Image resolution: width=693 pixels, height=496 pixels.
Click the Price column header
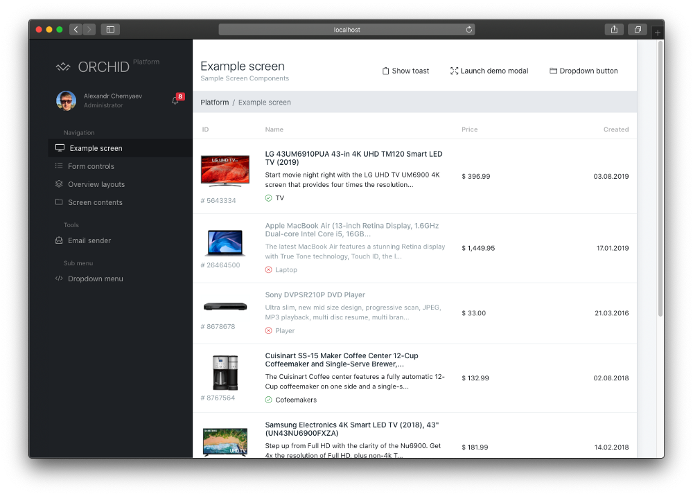[x=469, y=130]
